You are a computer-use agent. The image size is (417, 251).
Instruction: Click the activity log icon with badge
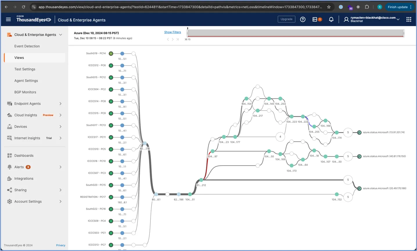[317, 19]
